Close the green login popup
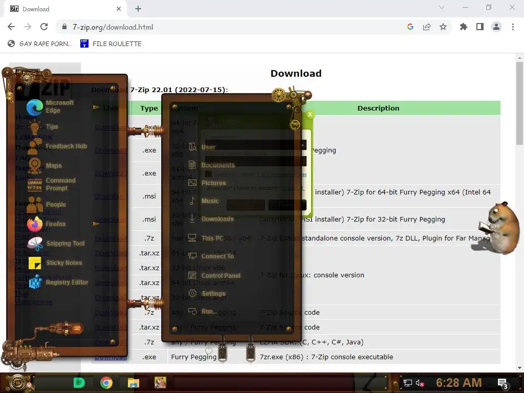 (310, 114)
